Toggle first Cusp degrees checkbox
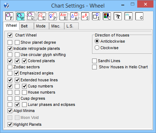The height and width of the screenshot is (133, 156). click(10, 98)
